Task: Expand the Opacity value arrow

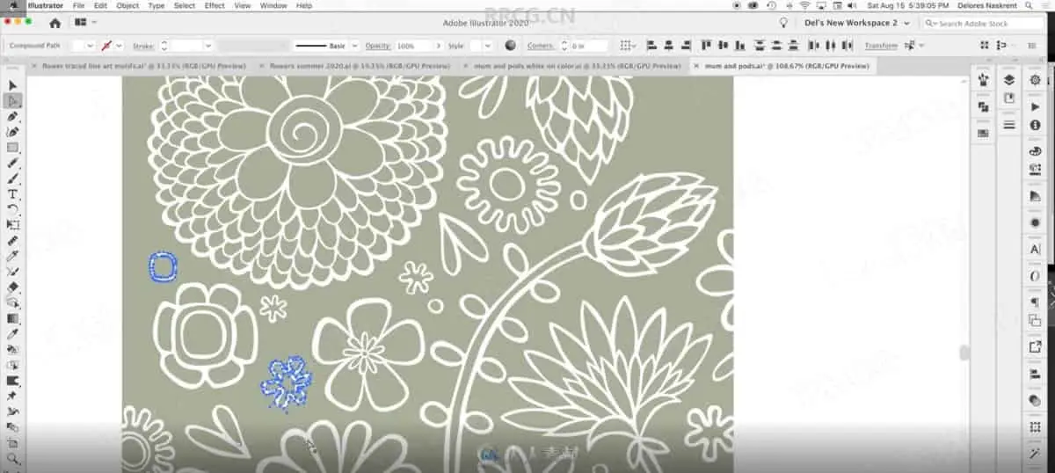Action: pyautogui.click(x=437, y=45)
